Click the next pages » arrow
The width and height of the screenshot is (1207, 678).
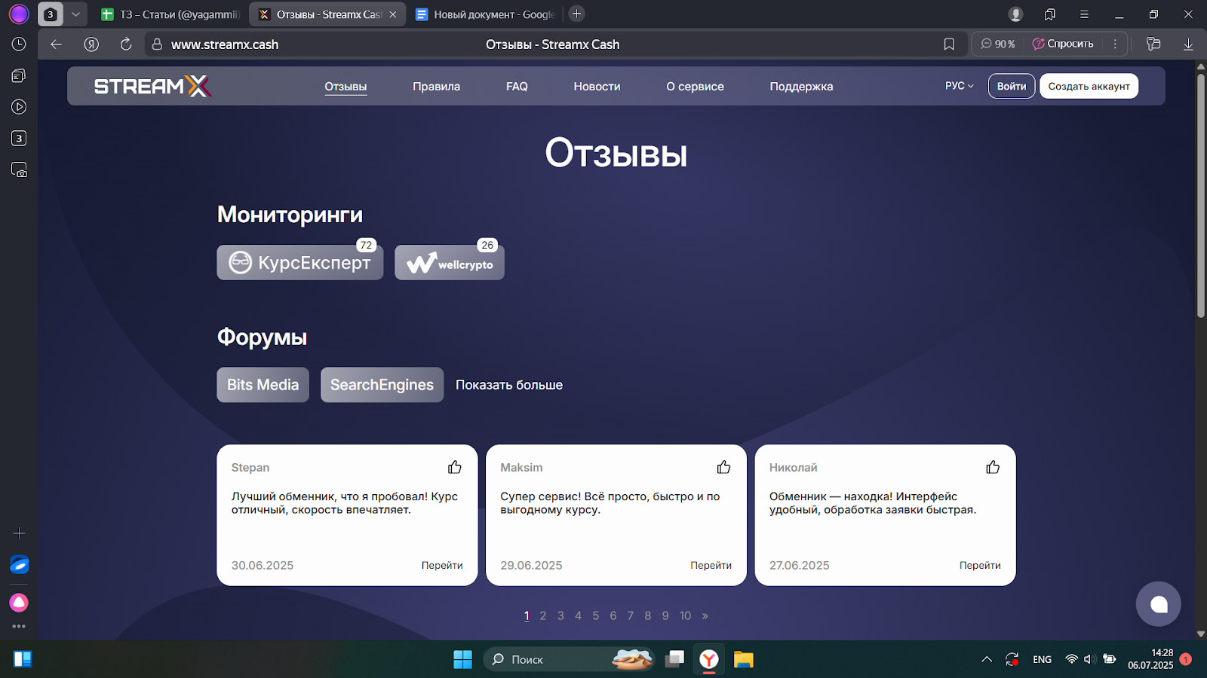point(705,615)
